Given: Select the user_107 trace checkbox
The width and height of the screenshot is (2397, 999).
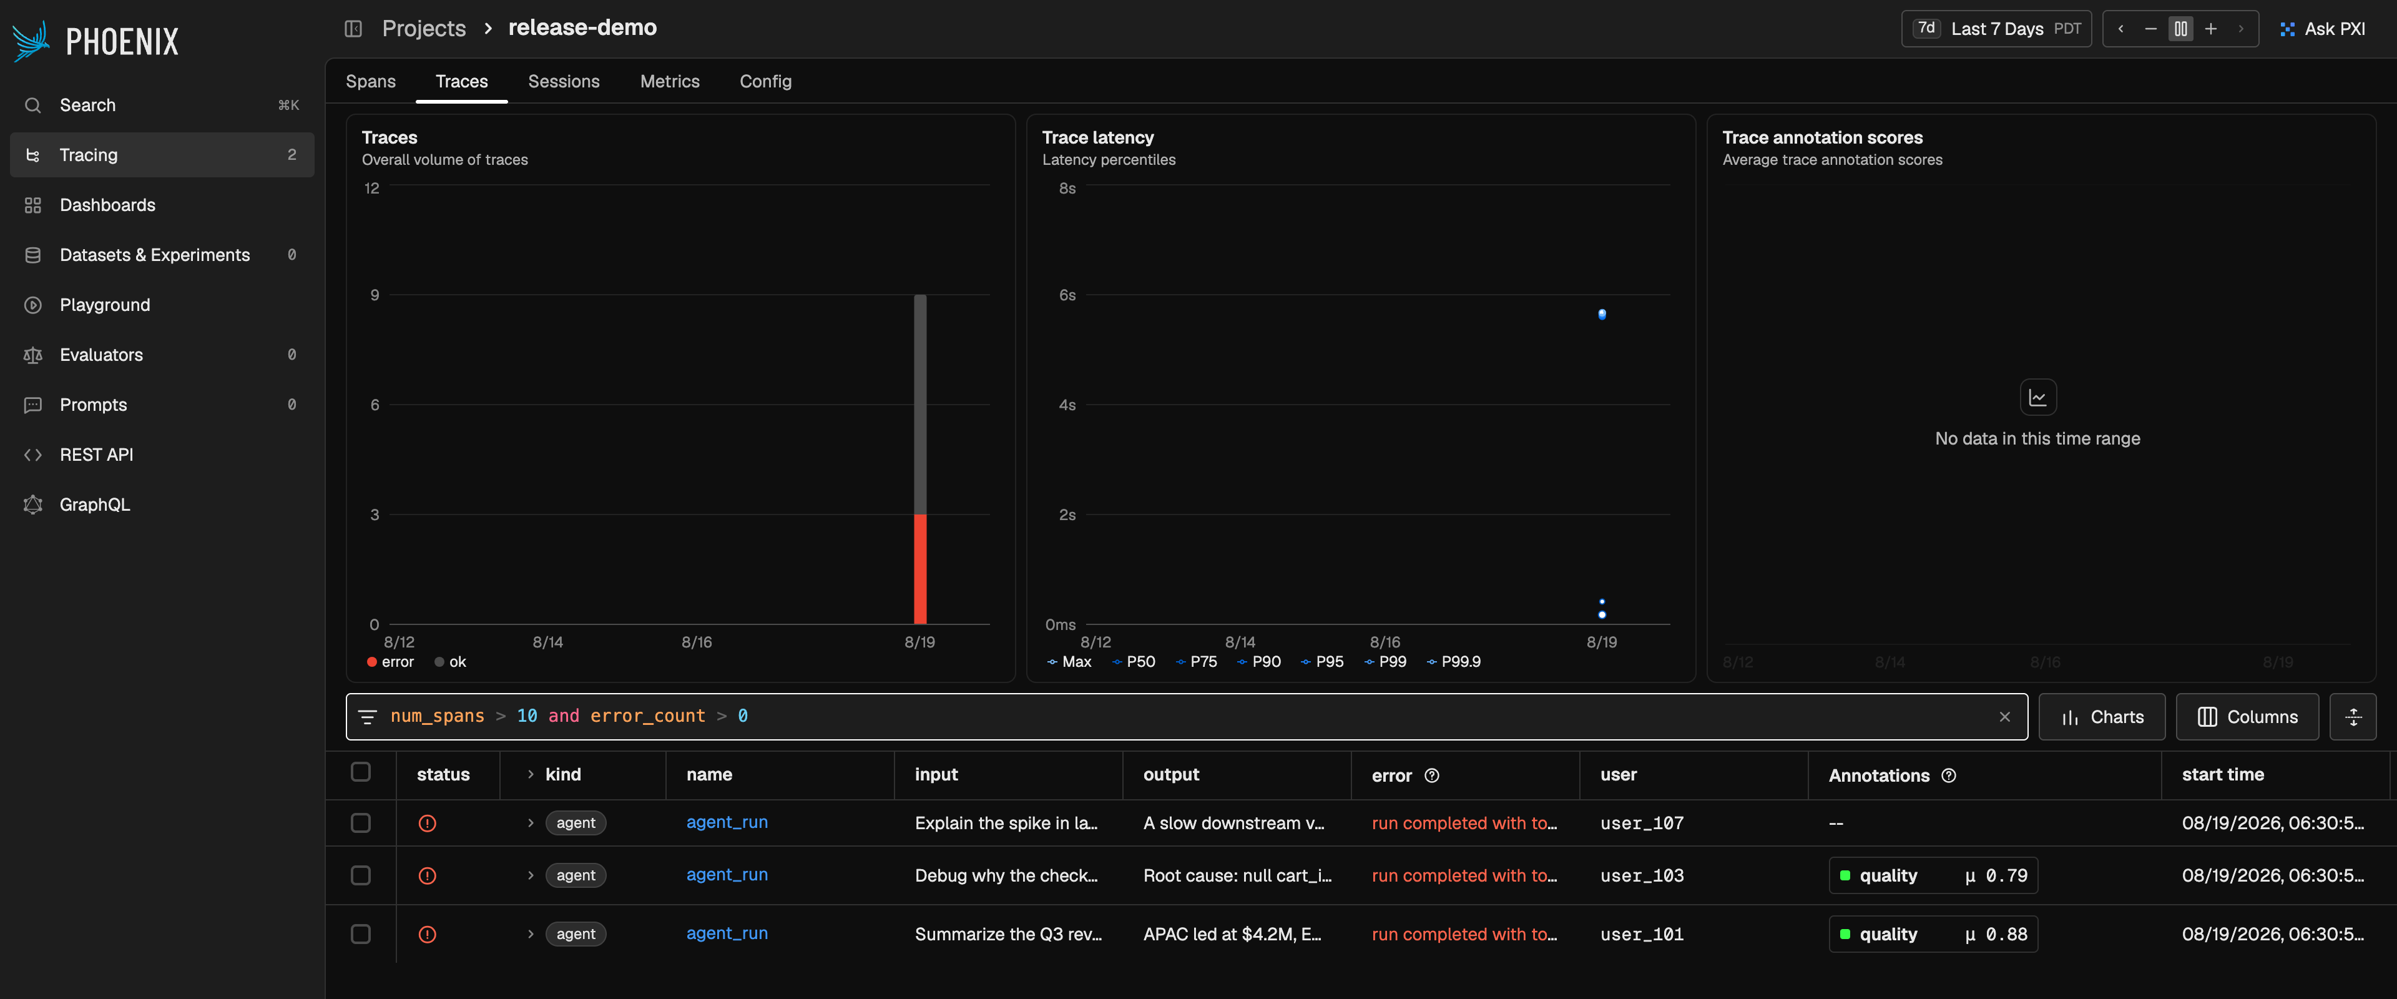Looking at the screenshot, I should [360, 823].
